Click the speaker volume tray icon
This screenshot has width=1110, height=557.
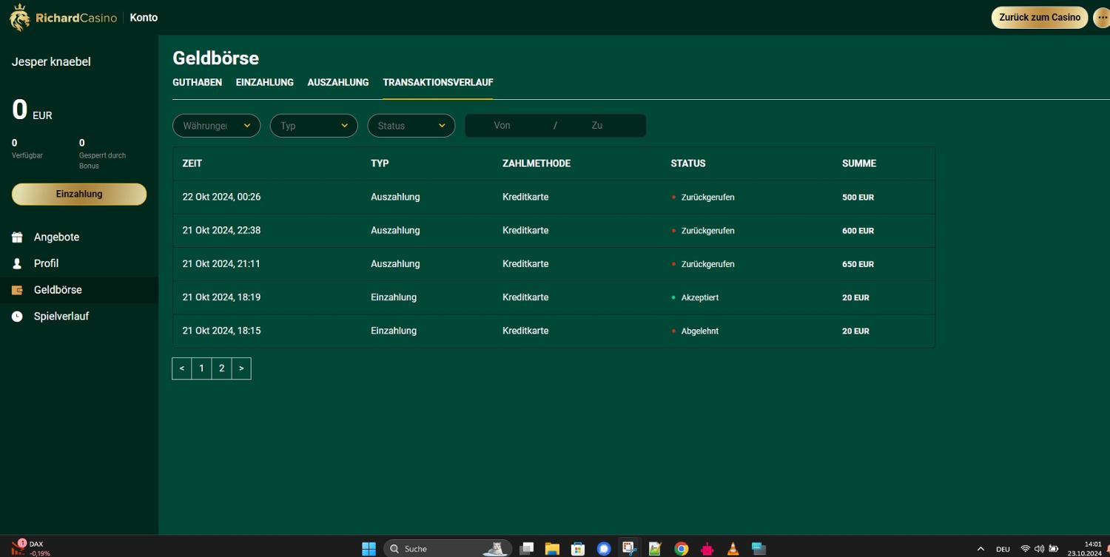tap(1039, 549)
